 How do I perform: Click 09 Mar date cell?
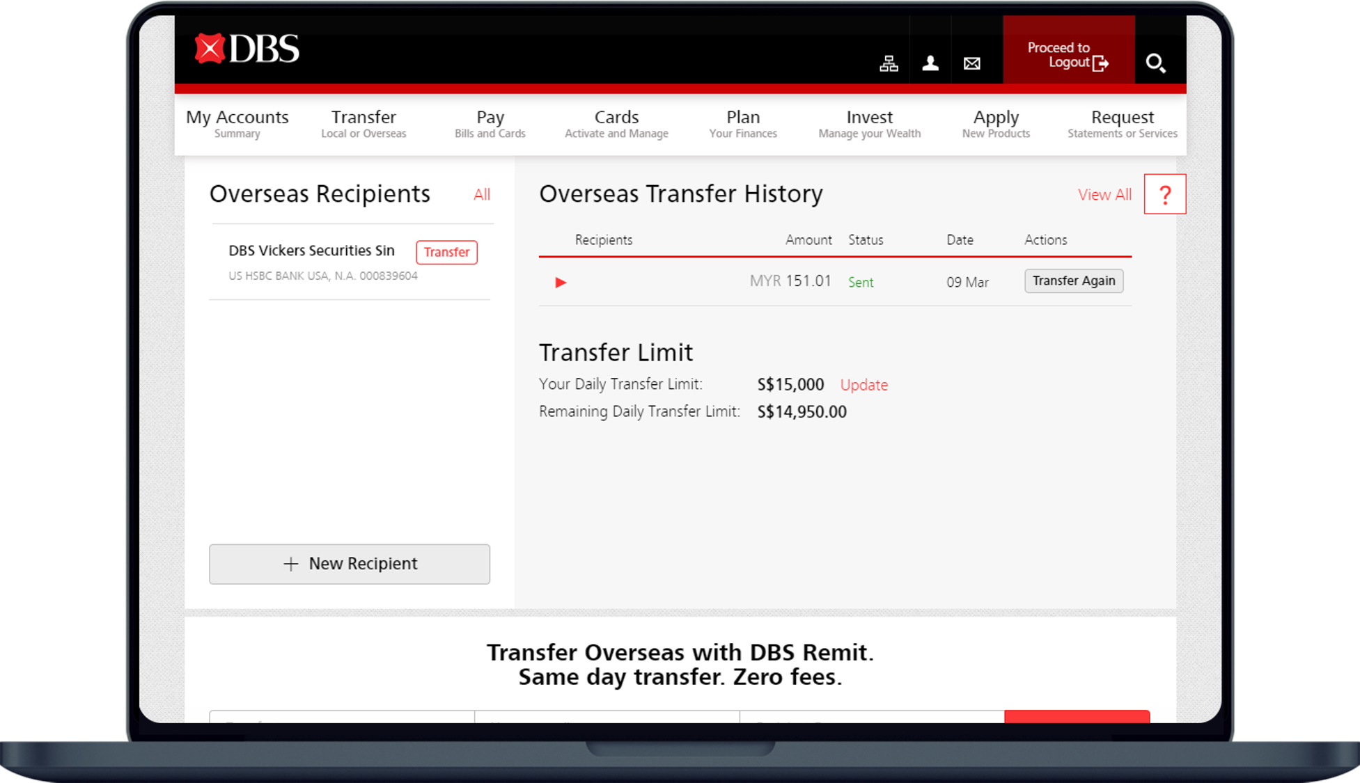967,283
